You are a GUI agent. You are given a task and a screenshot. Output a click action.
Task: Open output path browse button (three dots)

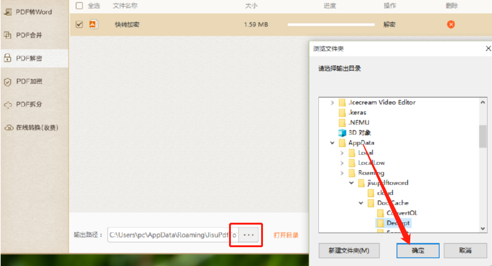[249, 235]
